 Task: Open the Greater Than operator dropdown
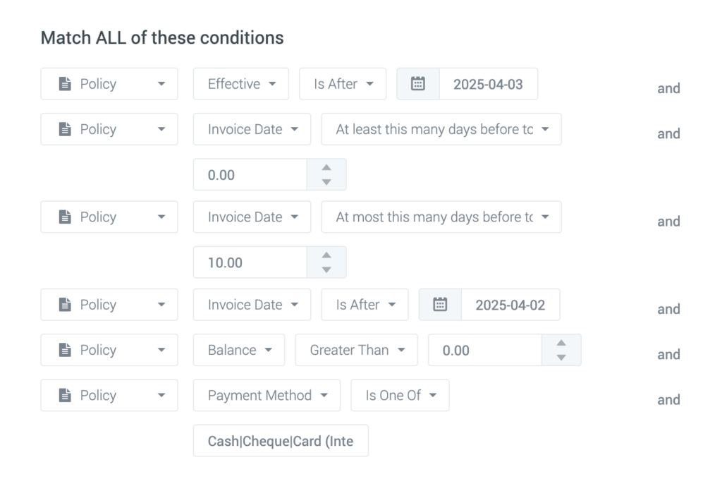pos(356,349)
